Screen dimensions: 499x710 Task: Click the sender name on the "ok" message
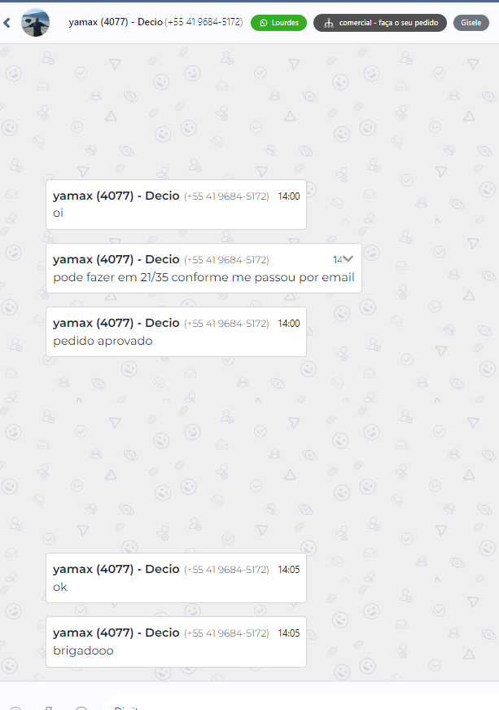116,569
